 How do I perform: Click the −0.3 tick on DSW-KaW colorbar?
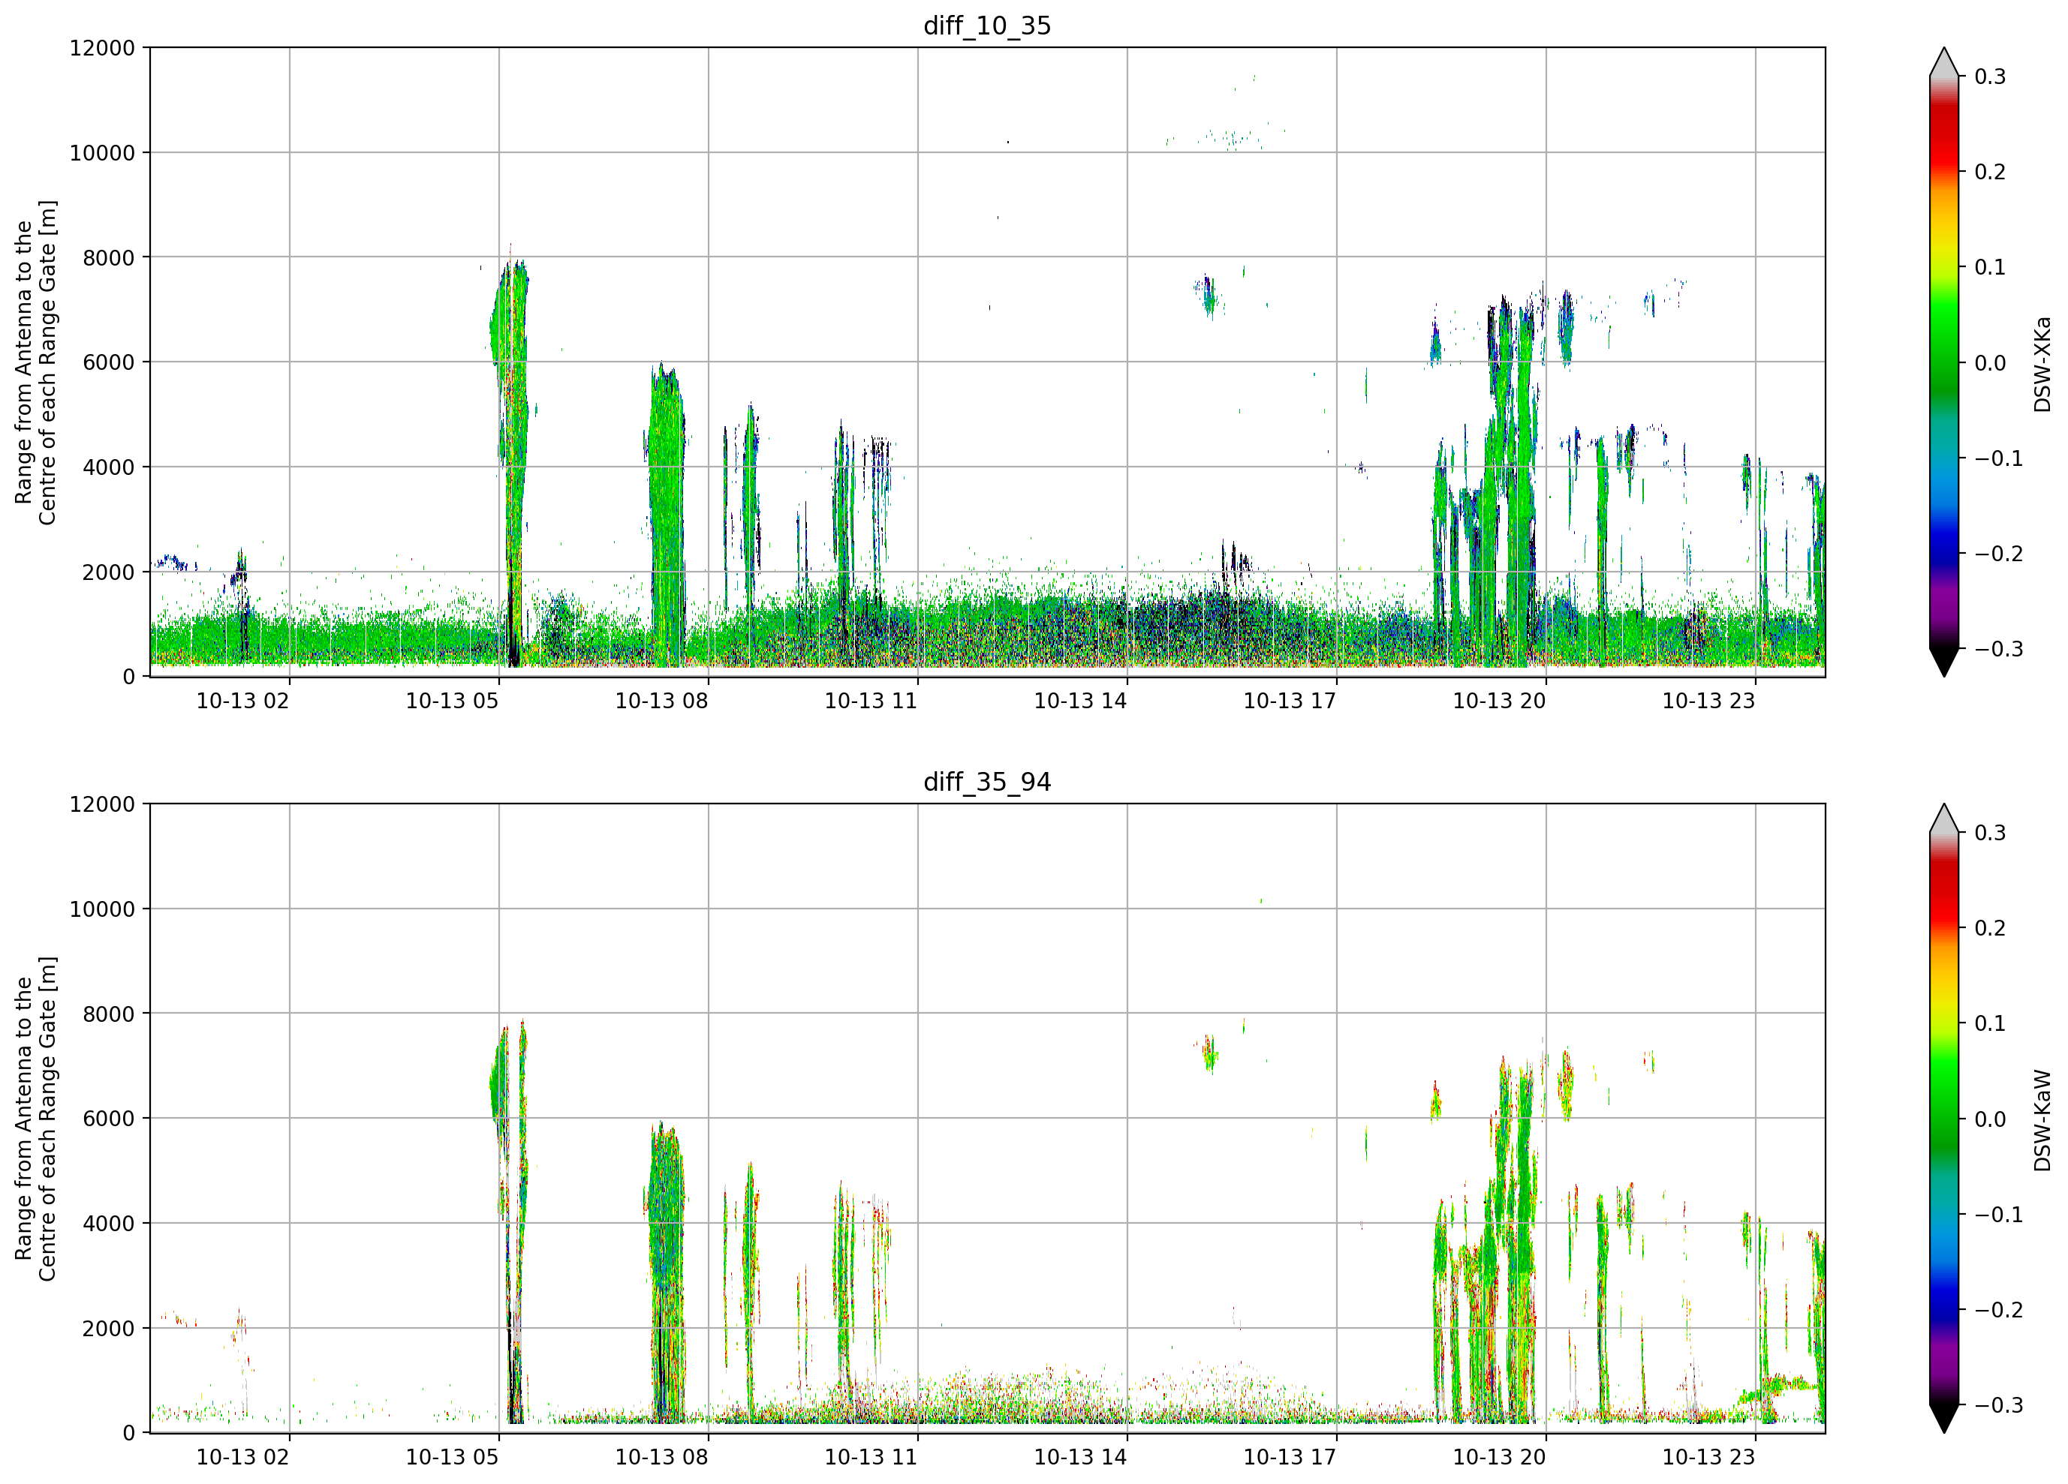pyautogui.click(x=1999, y=1404)
